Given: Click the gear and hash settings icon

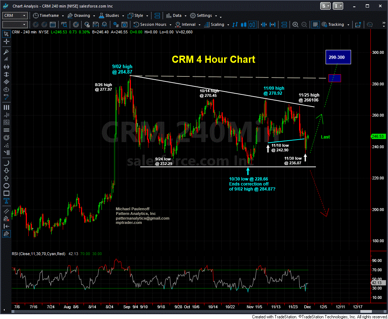Looking at the screenshot, I should pos(115,24).
